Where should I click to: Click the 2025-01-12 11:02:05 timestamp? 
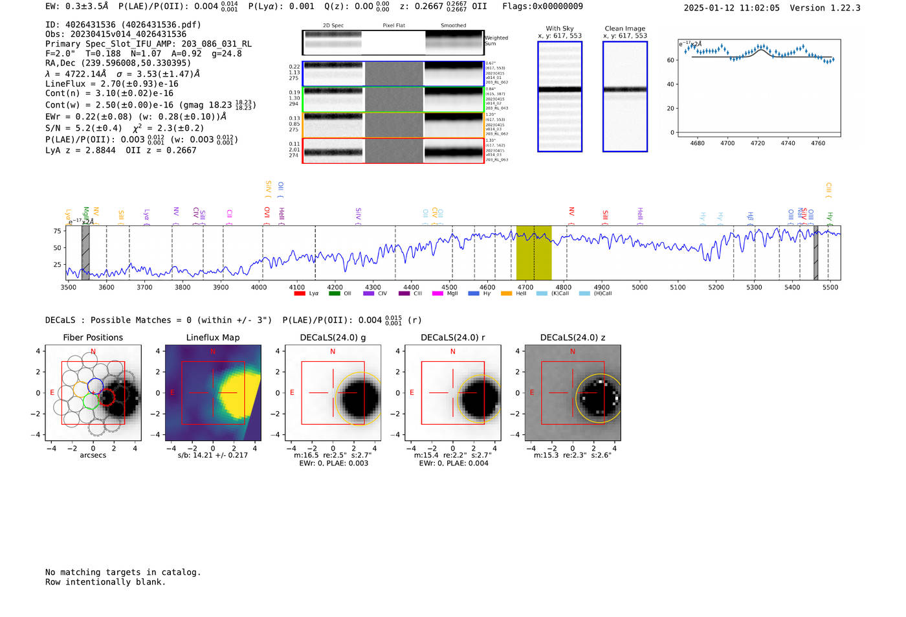(x=731, y=8)
